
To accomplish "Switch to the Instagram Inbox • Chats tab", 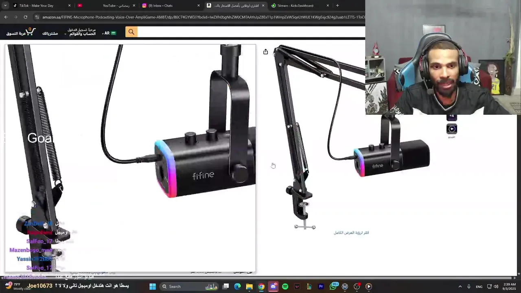I will (x=171, y=6).
